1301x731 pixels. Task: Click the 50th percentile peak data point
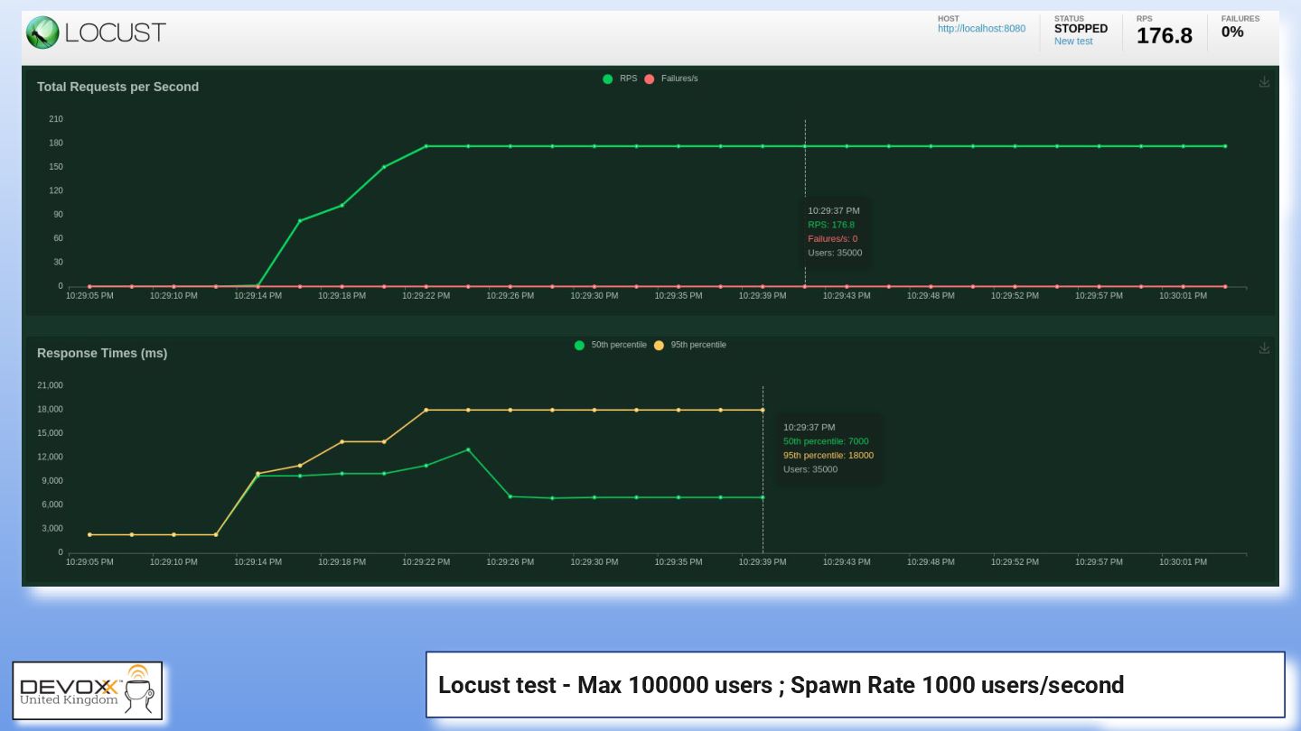pyautogui.click(x=468, y=449)
